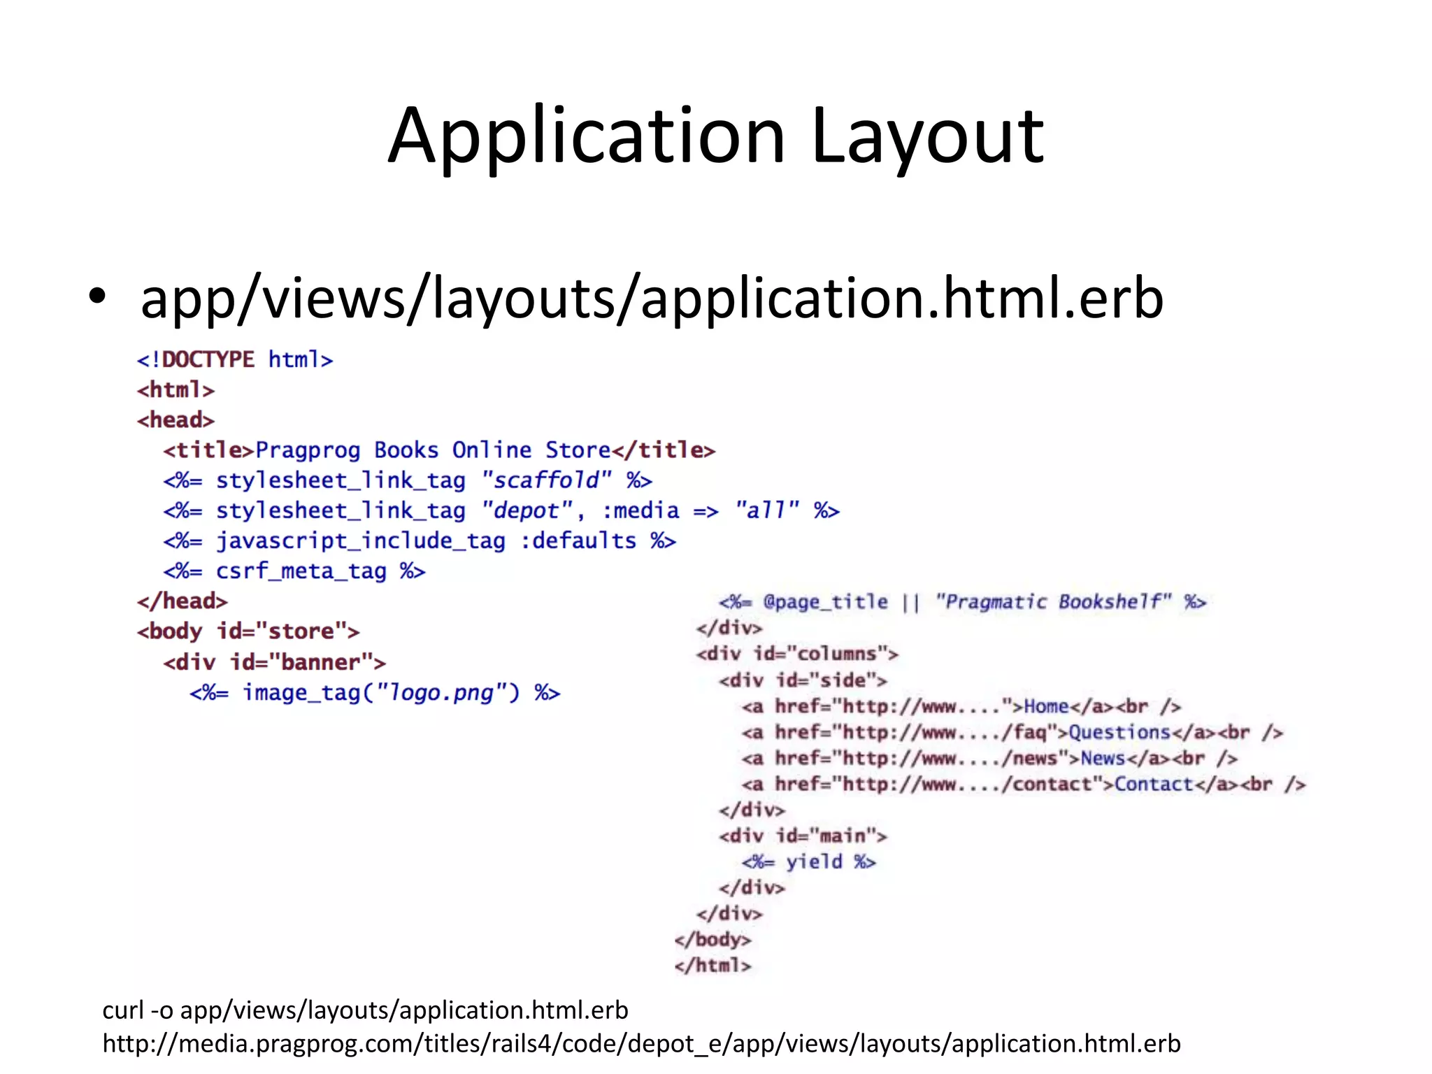The image size is (1432, 1074).
Task: Click the stylesheet_link_tag "depot" media line
Action: tap(501, 510)
